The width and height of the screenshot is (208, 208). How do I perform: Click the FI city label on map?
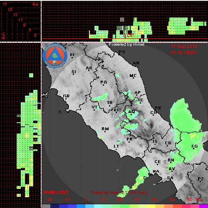click(72, 55)
